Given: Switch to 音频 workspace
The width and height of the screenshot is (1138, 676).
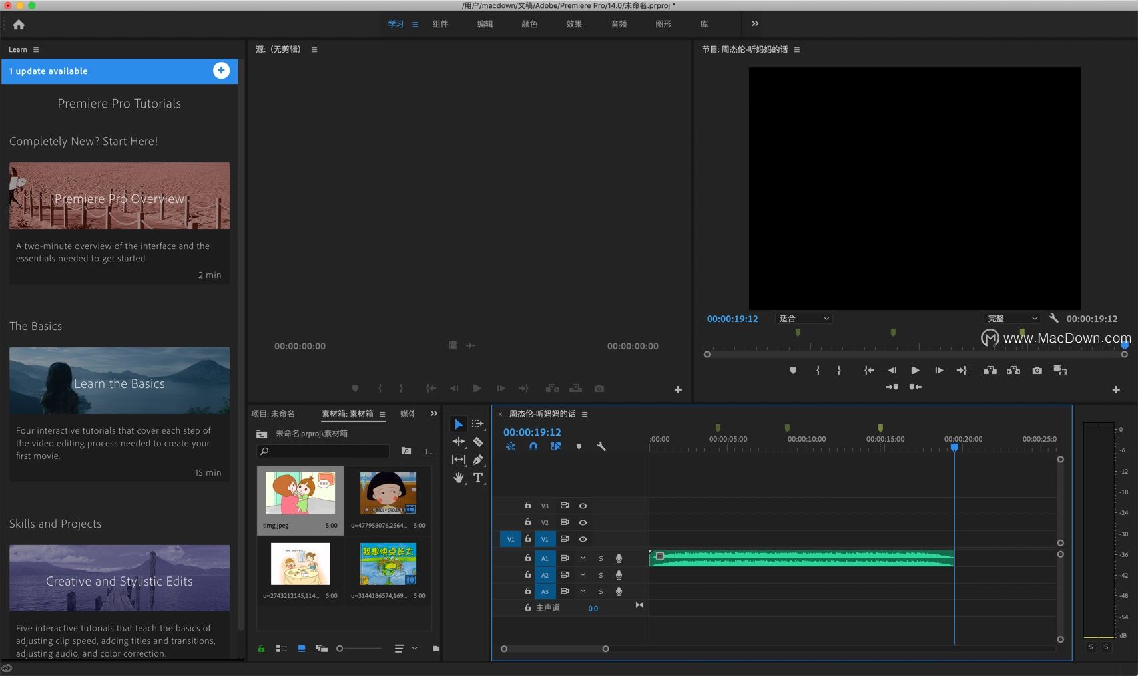Looking at the screenshot, I should pyautogui.click(x=619, y=24).
